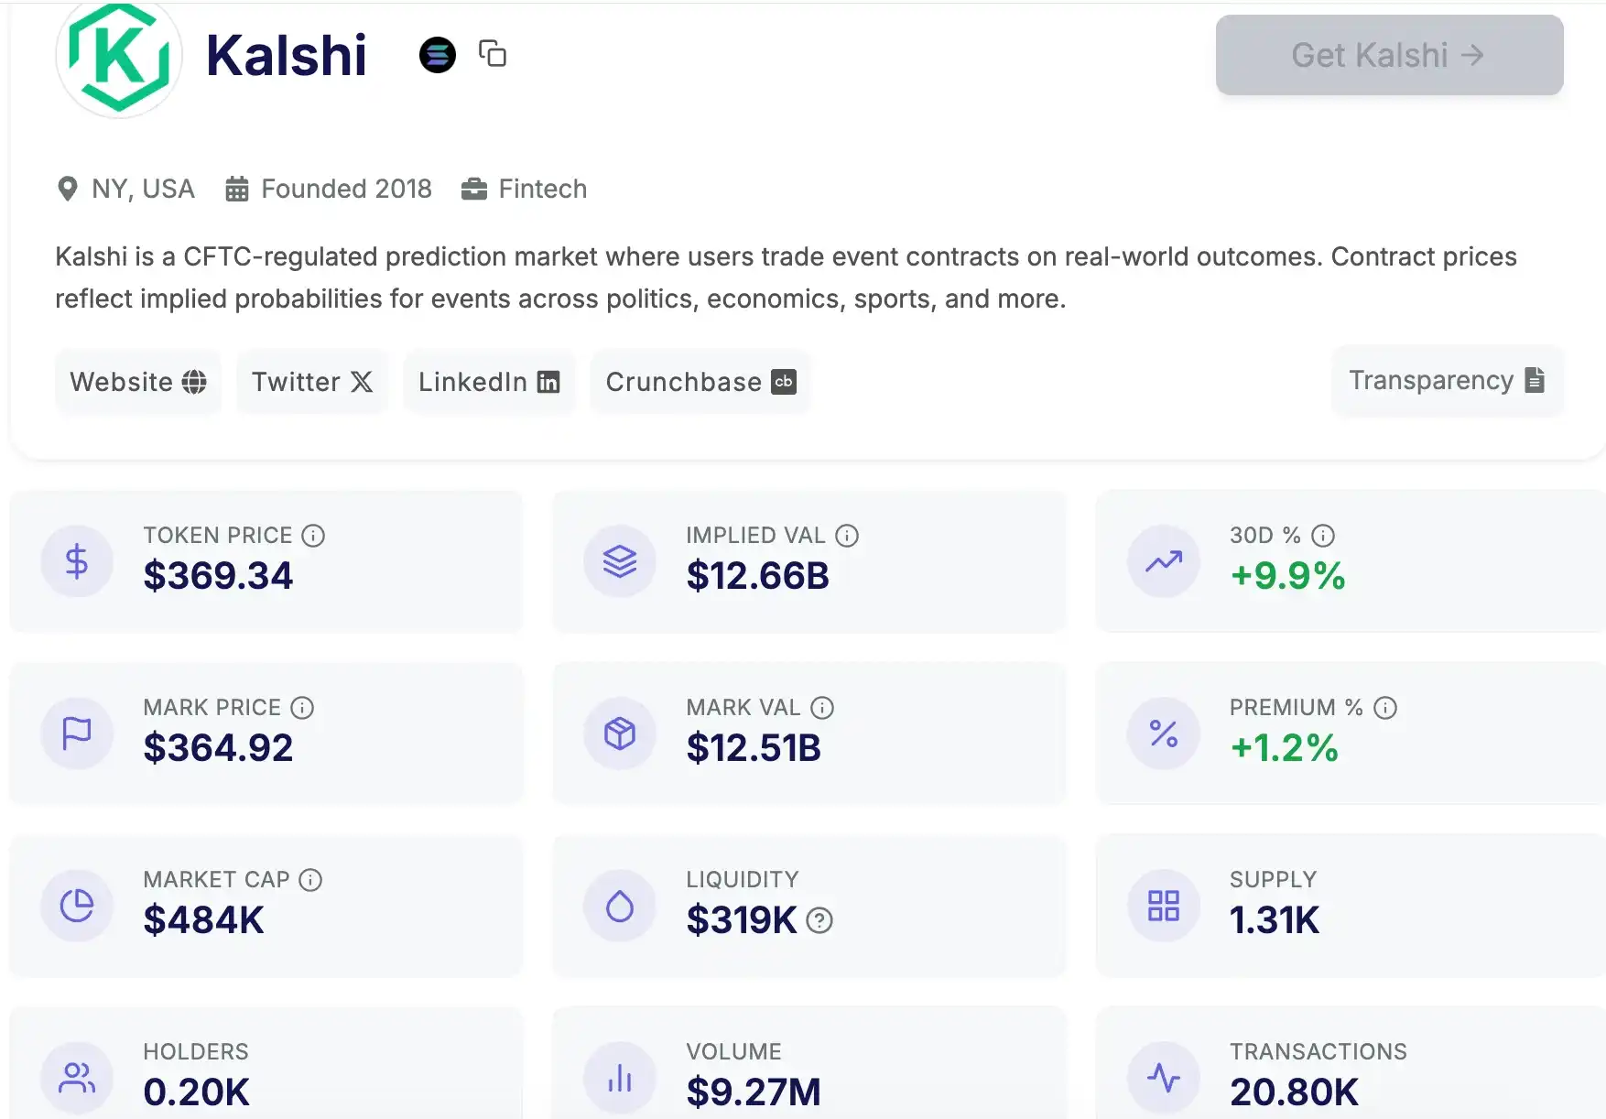
Task: Open Kalshi's Twitter X profile link
Action: point(312,382)
